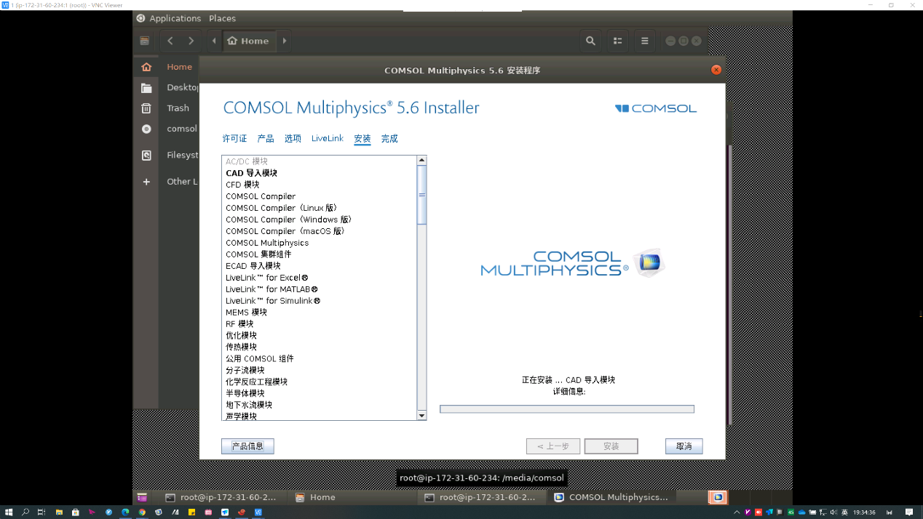The image size is (923, 519).
Task: Click the product list scrollbar up arrow
Action: [421, 161]
